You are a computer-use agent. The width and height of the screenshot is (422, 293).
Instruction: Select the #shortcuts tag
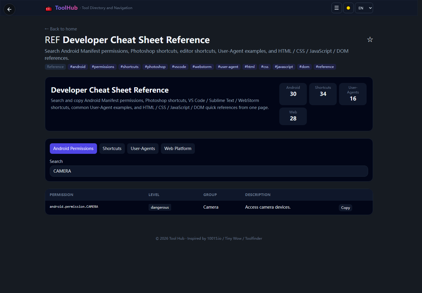tap(130, 67)
